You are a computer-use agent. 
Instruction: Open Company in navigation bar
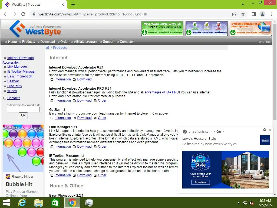(x=127, y=42)
